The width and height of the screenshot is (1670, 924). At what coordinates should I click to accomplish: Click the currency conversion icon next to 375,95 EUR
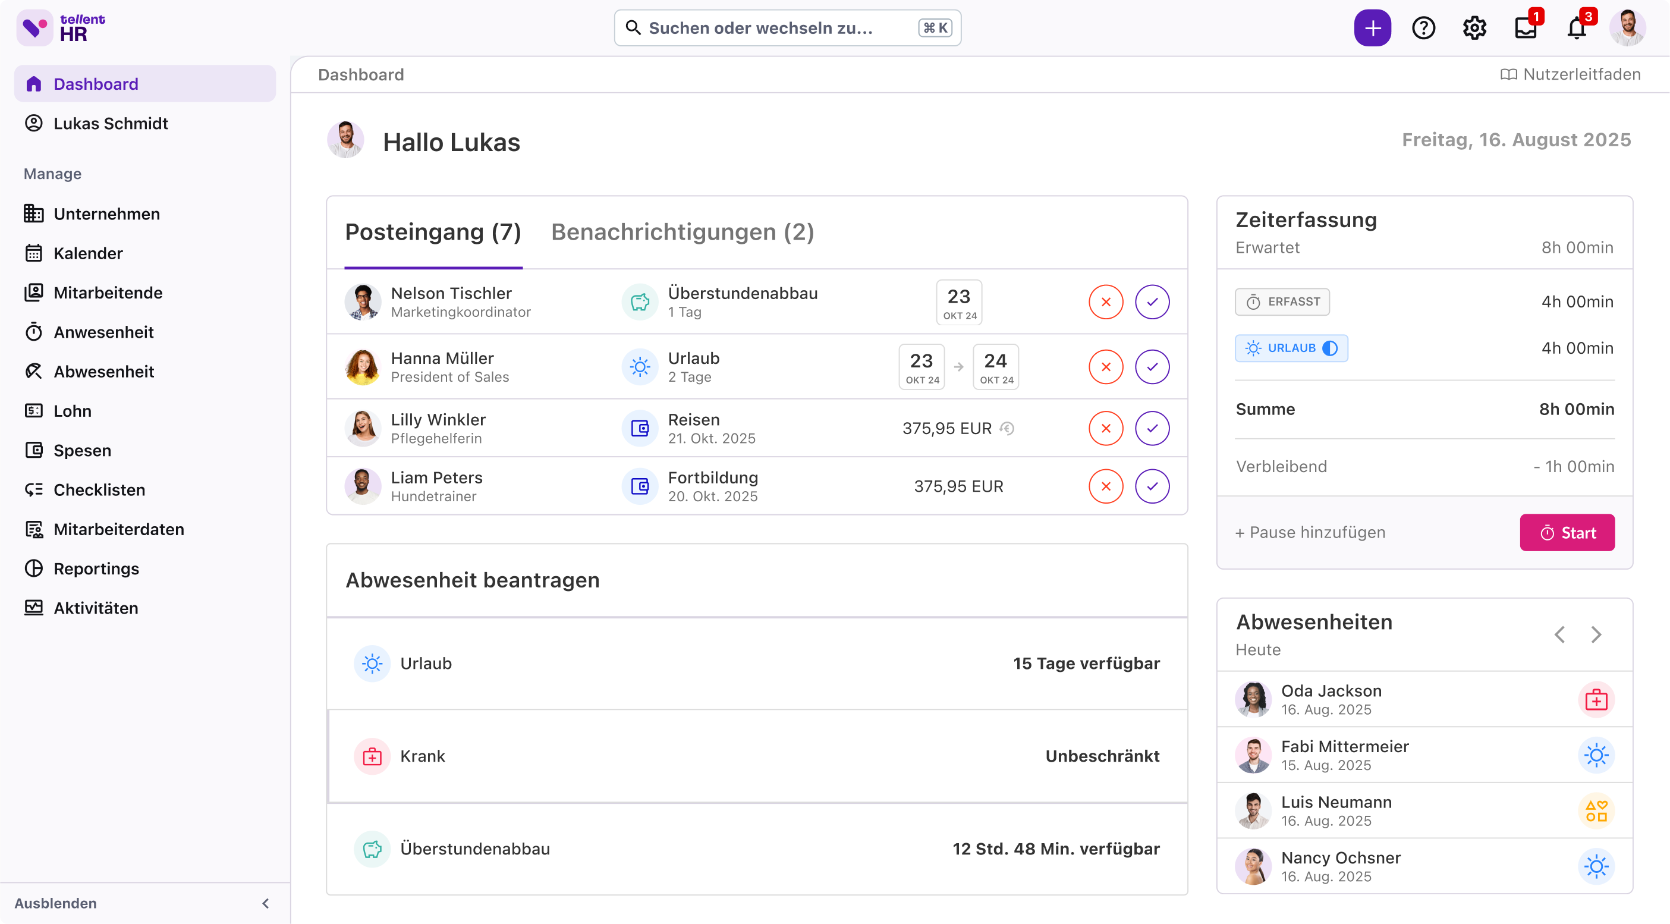[x=1008, y=428]
